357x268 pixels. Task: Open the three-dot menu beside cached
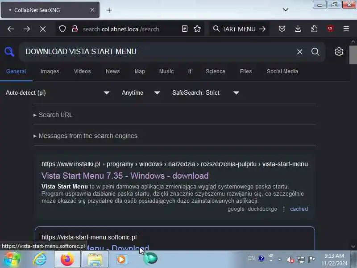coord(284,209)
